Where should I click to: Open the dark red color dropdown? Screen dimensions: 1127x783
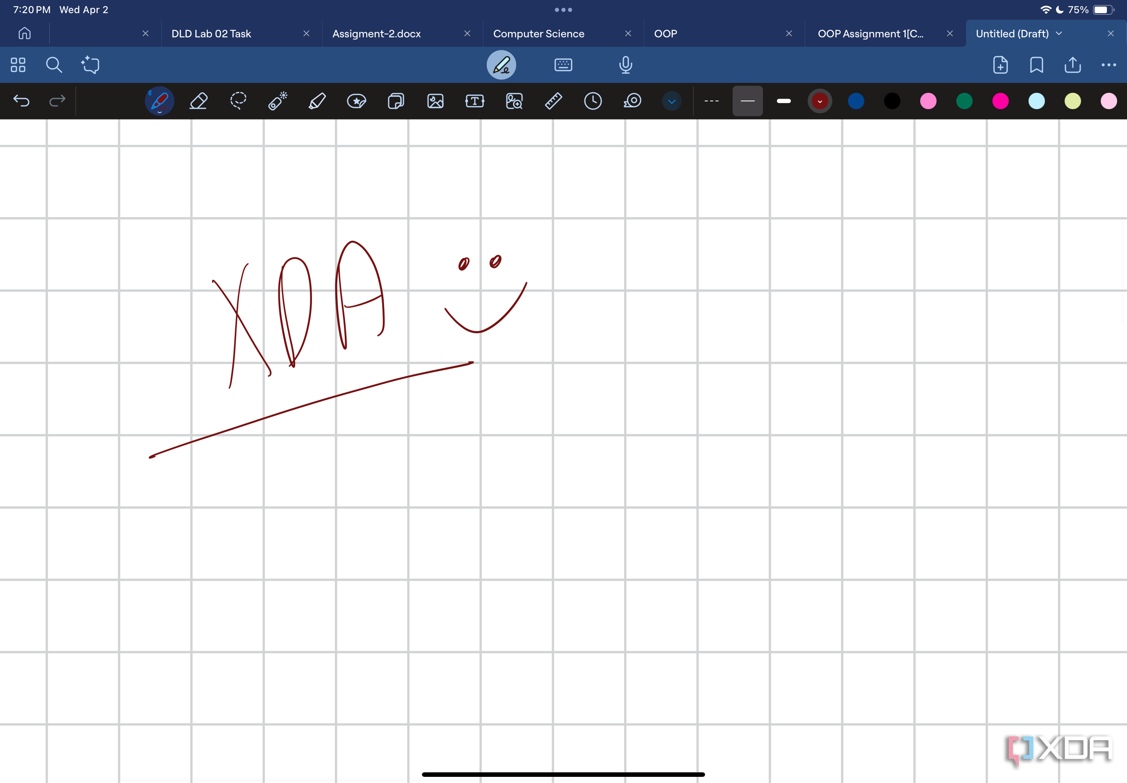[x=819, y=101]
